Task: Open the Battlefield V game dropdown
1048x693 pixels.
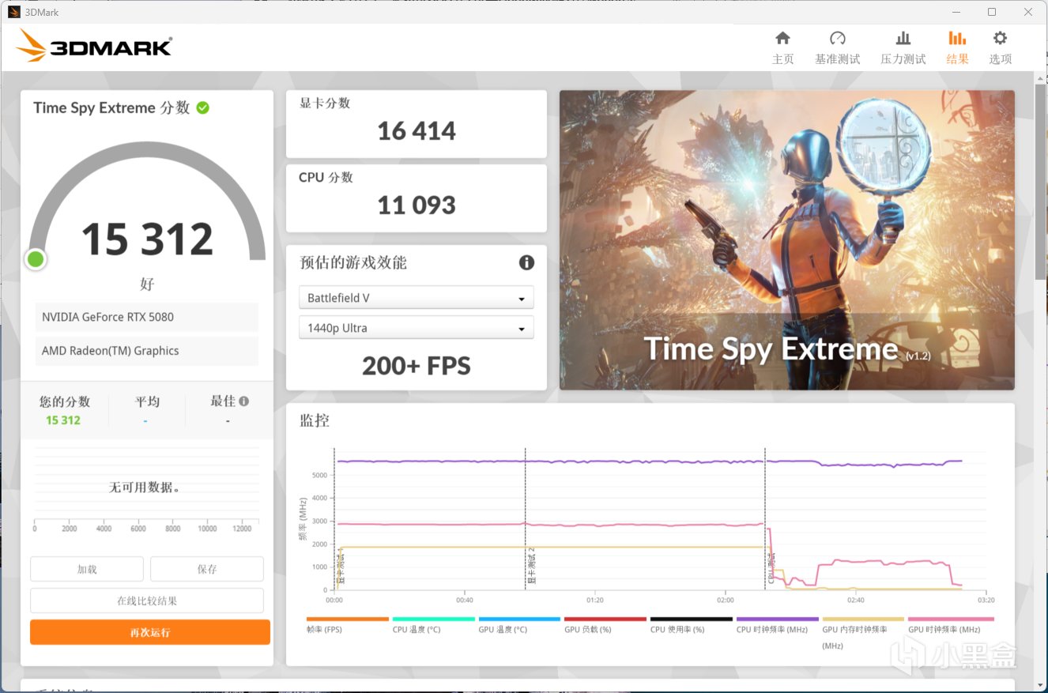Action: pyautogui.click(x=417, y=298)
